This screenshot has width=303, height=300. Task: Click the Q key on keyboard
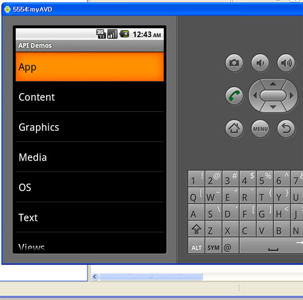pyautogui.click(x=196, y=195)
